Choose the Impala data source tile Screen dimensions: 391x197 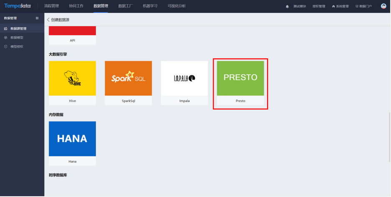pos(184,83)
